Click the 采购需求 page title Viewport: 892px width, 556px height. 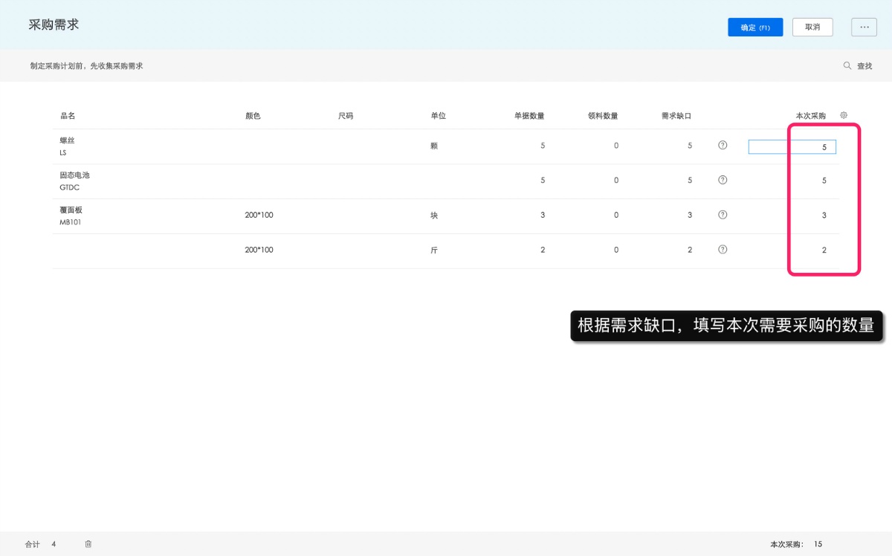pyautogui.click(x=54, y=25)
